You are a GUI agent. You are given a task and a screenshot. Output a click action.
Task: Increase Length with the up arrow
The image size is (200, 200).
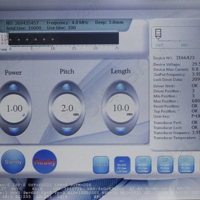(121, 87)
